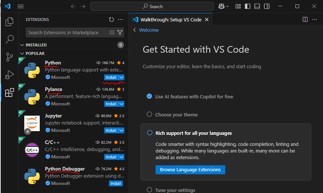The height and width of the screenshot is (193, 323).
Task: Open the Copilot dropdown arrow
Action: pyautogui.click(x=227, y=6)
